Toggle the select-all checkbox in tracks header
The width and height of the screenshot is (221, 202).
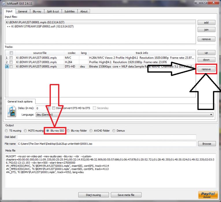(11, 53)
